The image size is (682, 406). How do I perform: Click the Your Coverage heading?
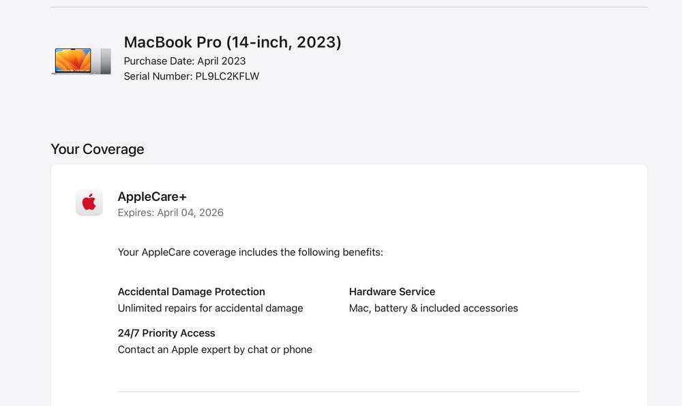point(98,149)
